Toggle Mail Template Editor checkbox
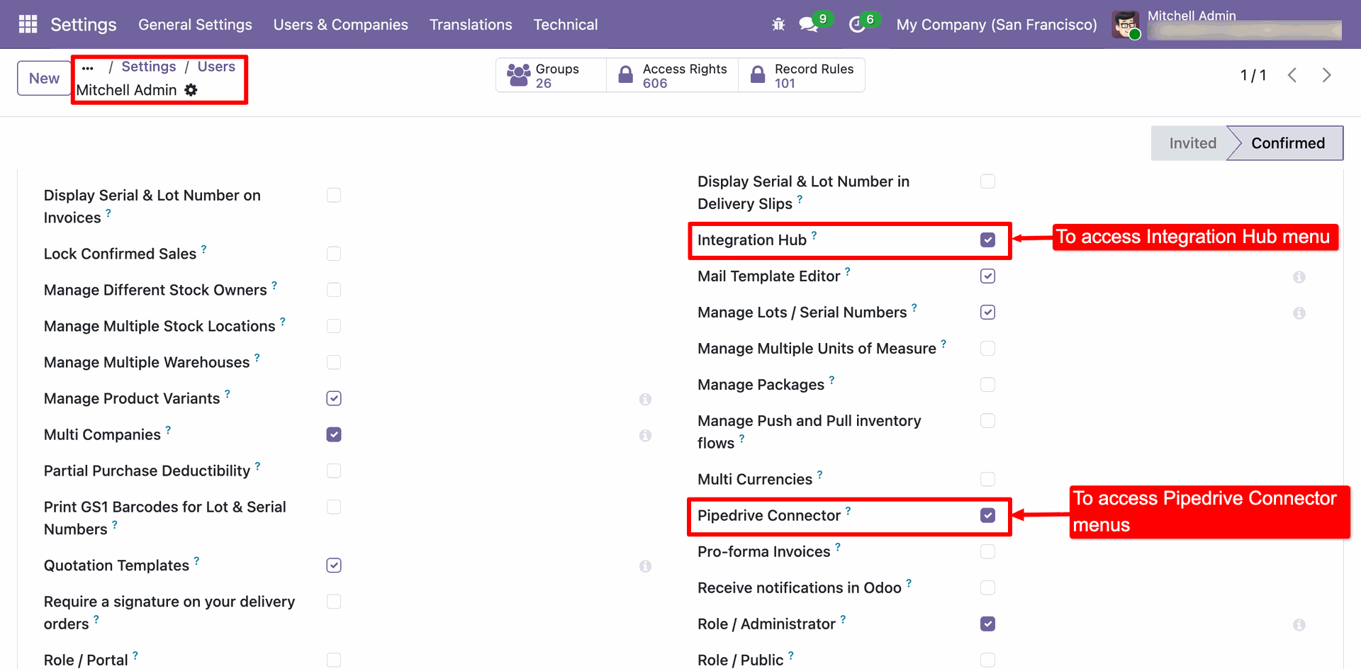Viewport: 1361px width, 669px height. [987, 276]
